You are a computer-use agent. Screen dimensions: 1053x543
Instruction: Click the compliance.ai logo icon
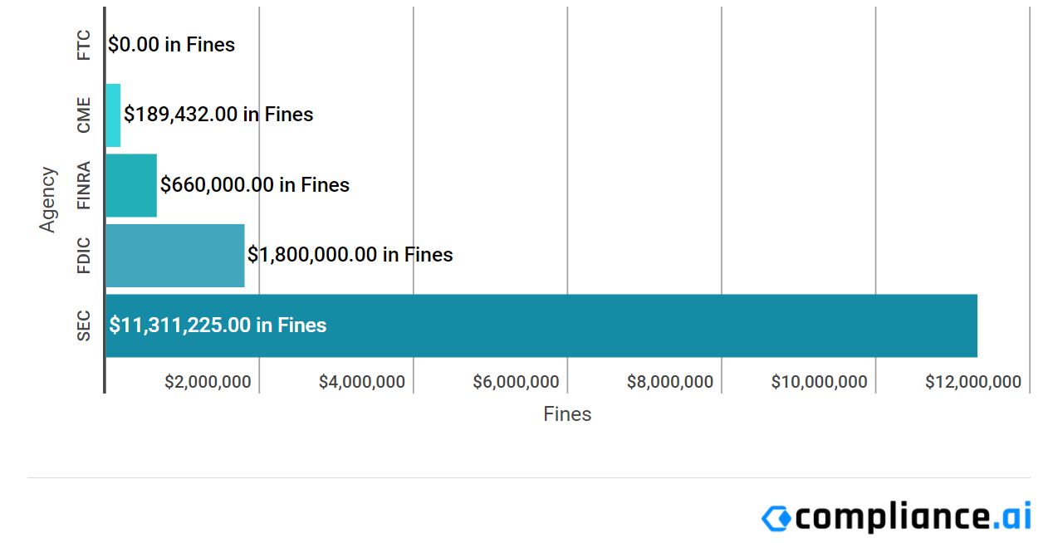tap(776, 518)
